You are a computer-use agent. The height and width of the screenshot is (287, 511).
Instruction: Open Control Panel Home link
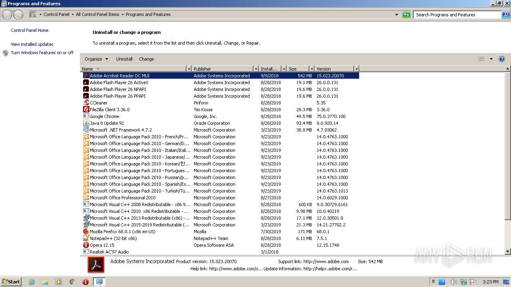[30, 30]
